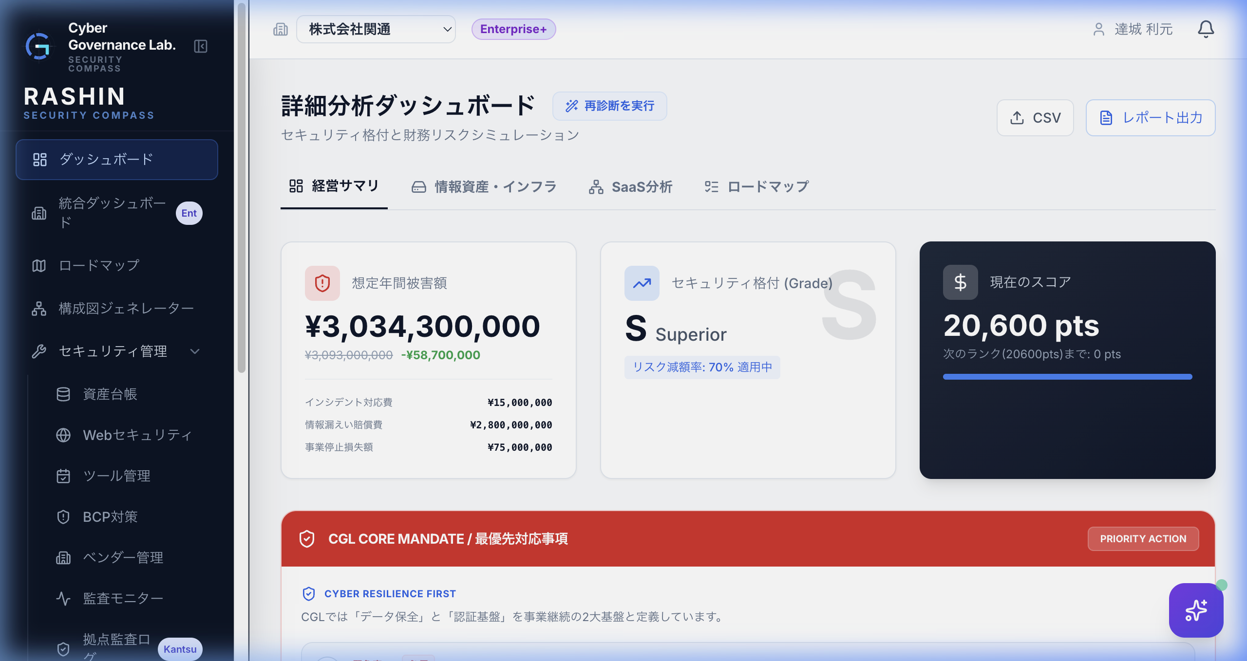Select ダッシュボード in the sidebar
Viewport: 1247px width, 661px height.
tap(117, 160)
